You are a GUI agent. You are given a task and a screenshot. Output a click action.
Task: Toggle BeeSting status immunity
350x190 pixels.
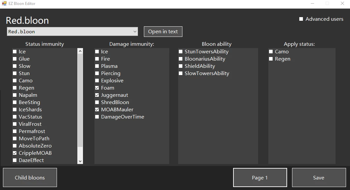click(15, 102)
